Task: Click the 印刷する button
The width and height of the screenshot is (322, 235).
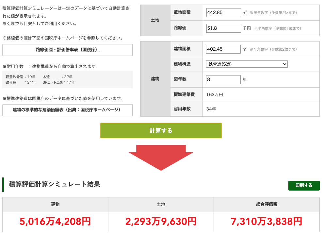Action: point(304,185)
